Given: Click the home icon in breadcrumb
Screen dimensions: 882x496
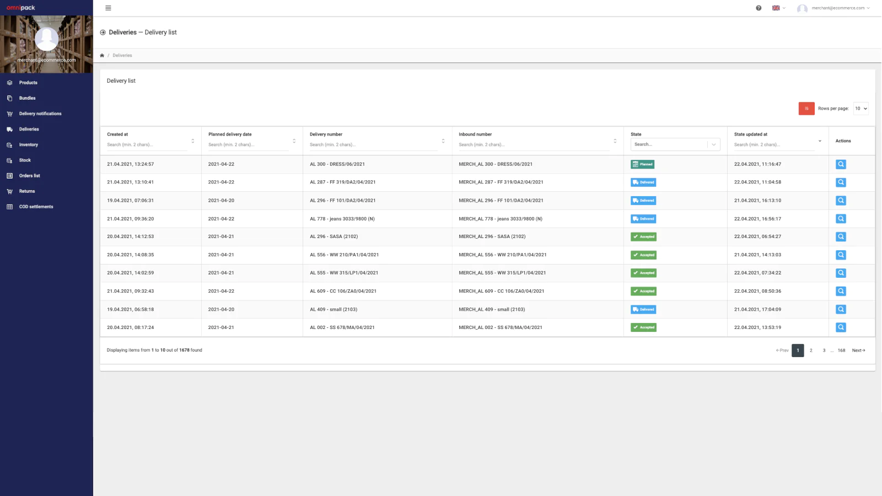Looking at the screenshot, I should pos(102,56).
